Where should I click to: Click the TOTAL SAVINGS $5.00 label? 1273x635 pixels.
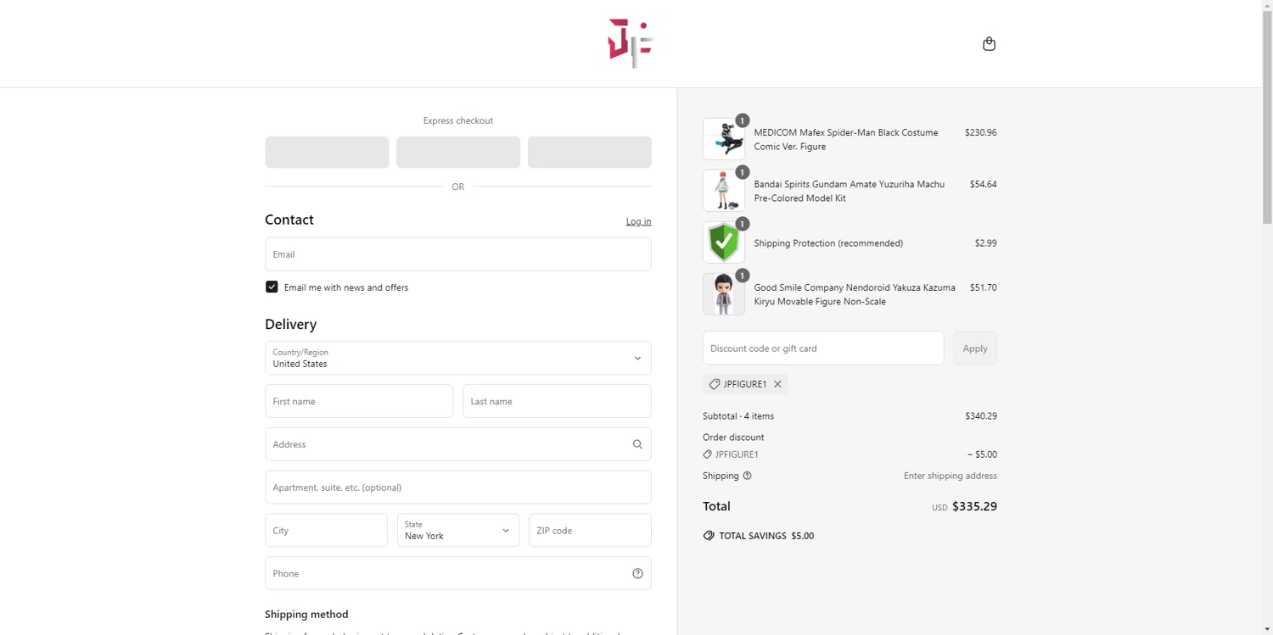point(766,536)
